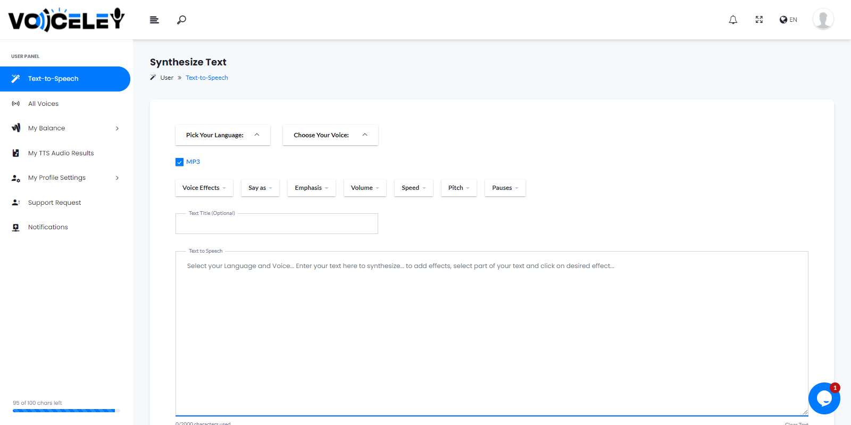Screen dimensions: 851x425
Task: Open the notifications bell icon
Action: click(x=733, y=20)
